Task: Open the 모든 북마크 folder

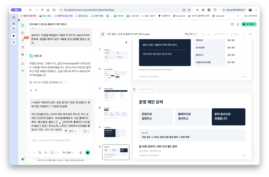Action: [251, 16]
